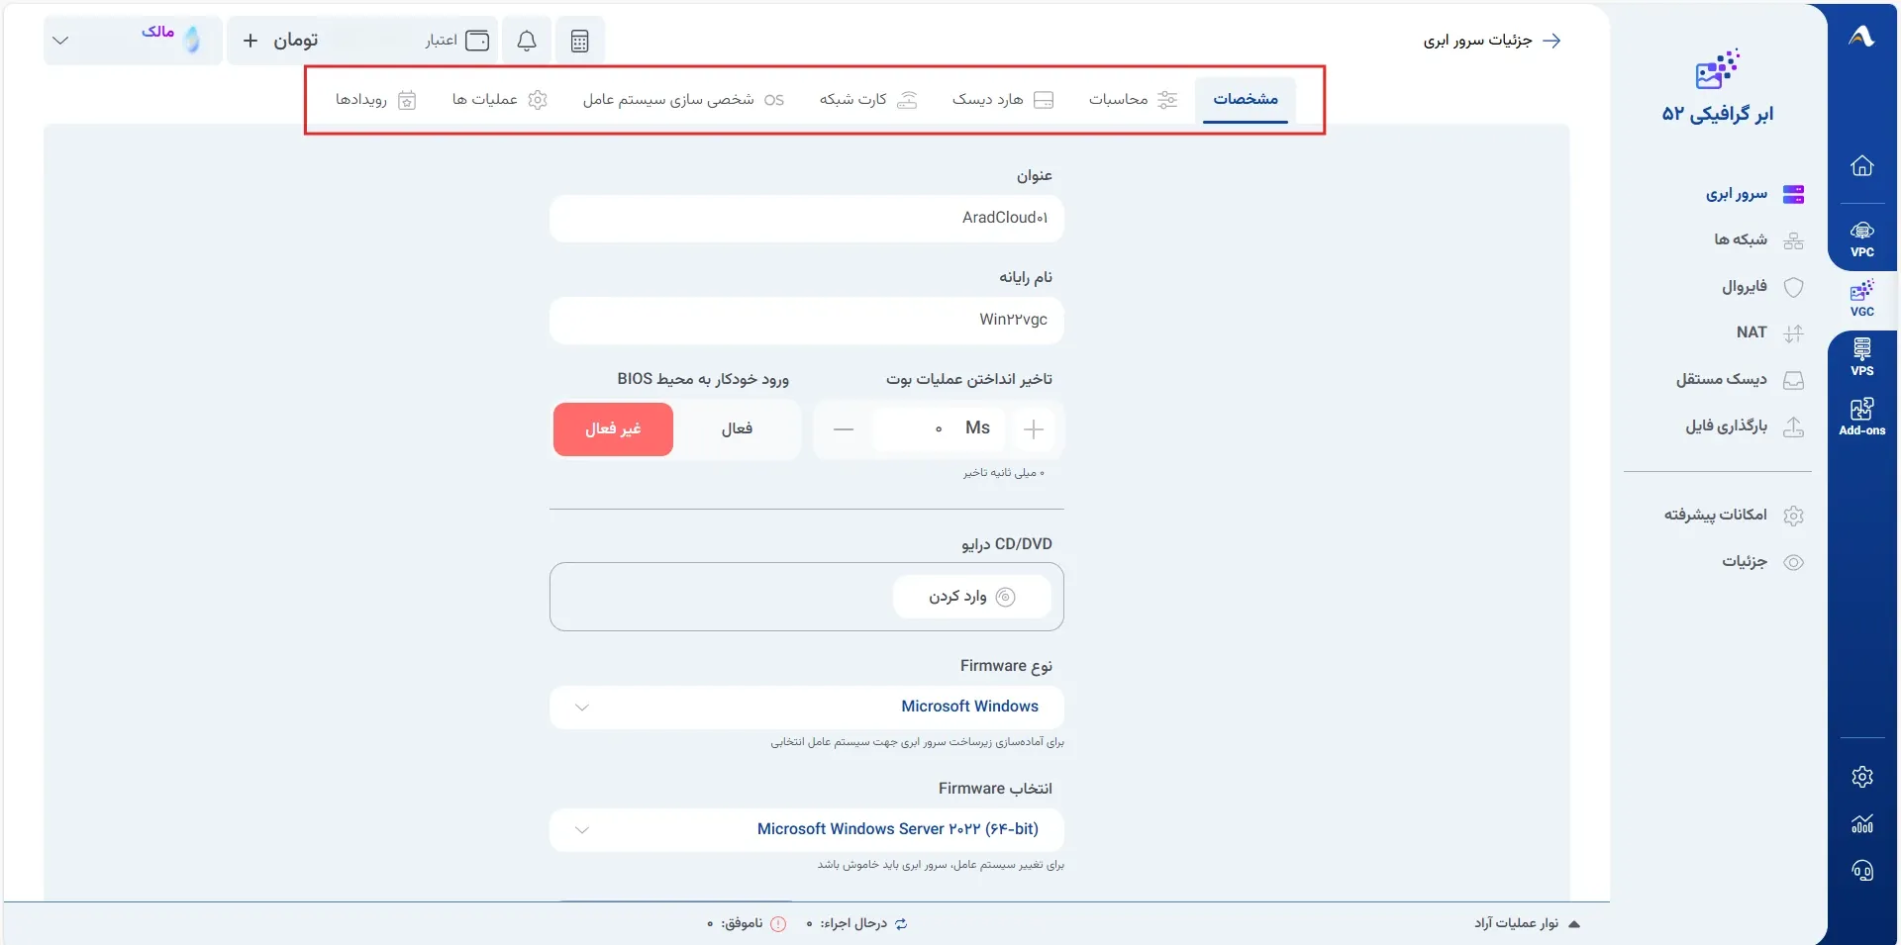The width and height of the screenshot is (1901, 945).
Task: Open شبکه ها in the side menu
Action: click(1758, 240)
